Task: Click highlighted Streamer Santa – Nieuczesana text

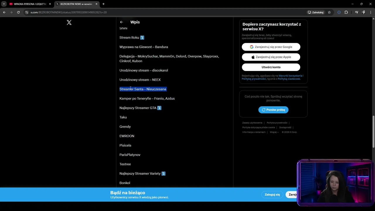Action: point(143,89)
